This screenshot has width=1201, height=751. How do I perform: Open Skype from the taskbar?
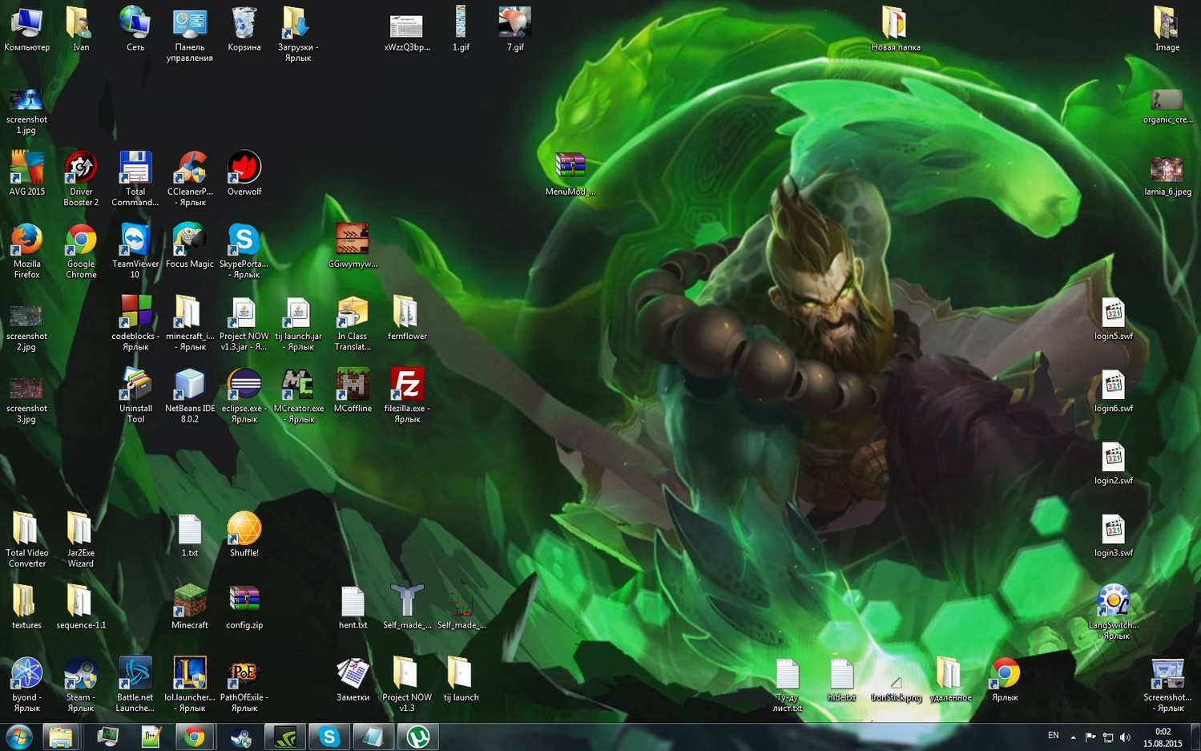[x=329, y=737]
